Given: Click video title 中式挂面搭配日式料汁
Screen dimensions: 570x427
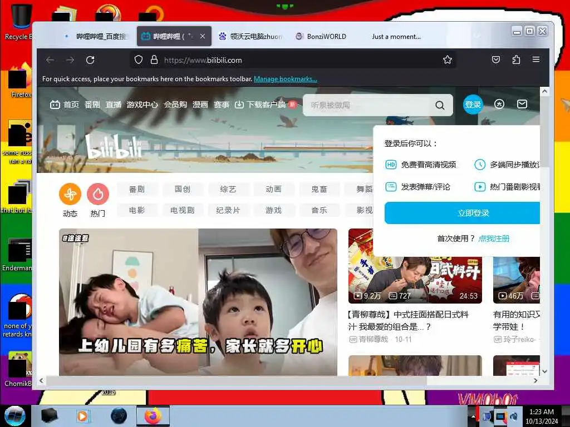Looking at the screenshot, I should 409,321.
